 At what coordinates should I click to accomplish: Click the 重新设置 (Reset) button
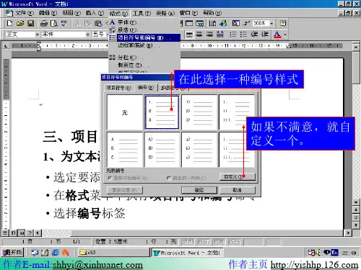(x=125, y=190)
